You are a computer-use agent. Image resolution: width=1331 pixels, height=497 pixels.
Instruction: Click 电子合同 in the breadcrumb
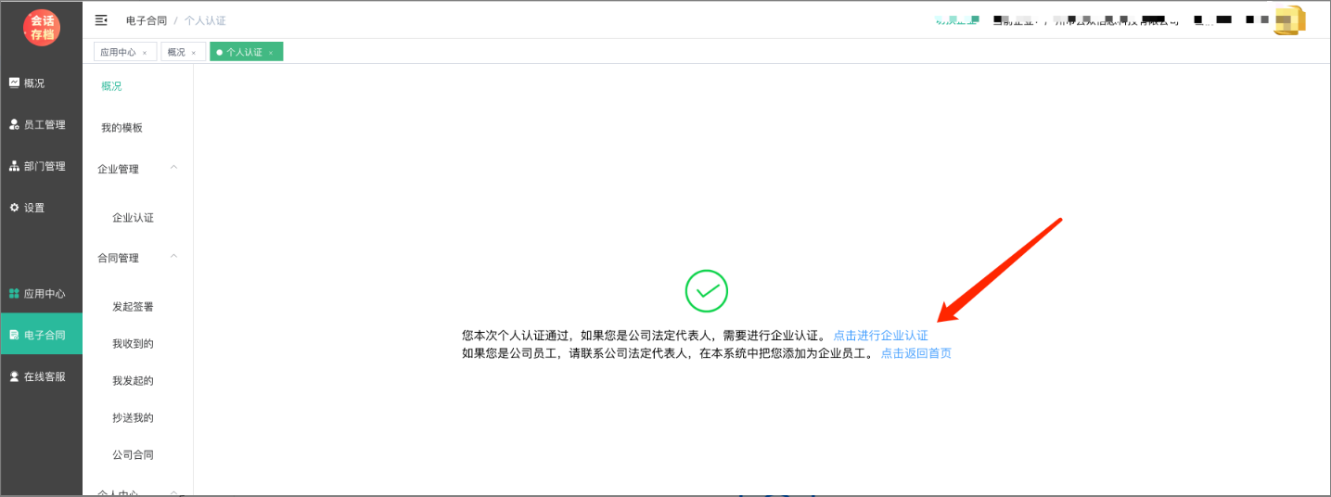pos(147,20)
